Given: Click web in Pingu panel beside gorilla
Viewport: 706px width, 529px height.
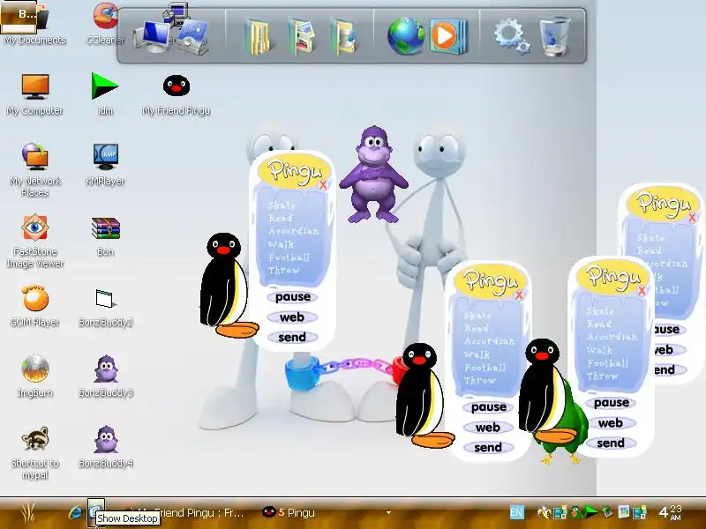Looking at the screenshot, I should click(x=292, y=317).
